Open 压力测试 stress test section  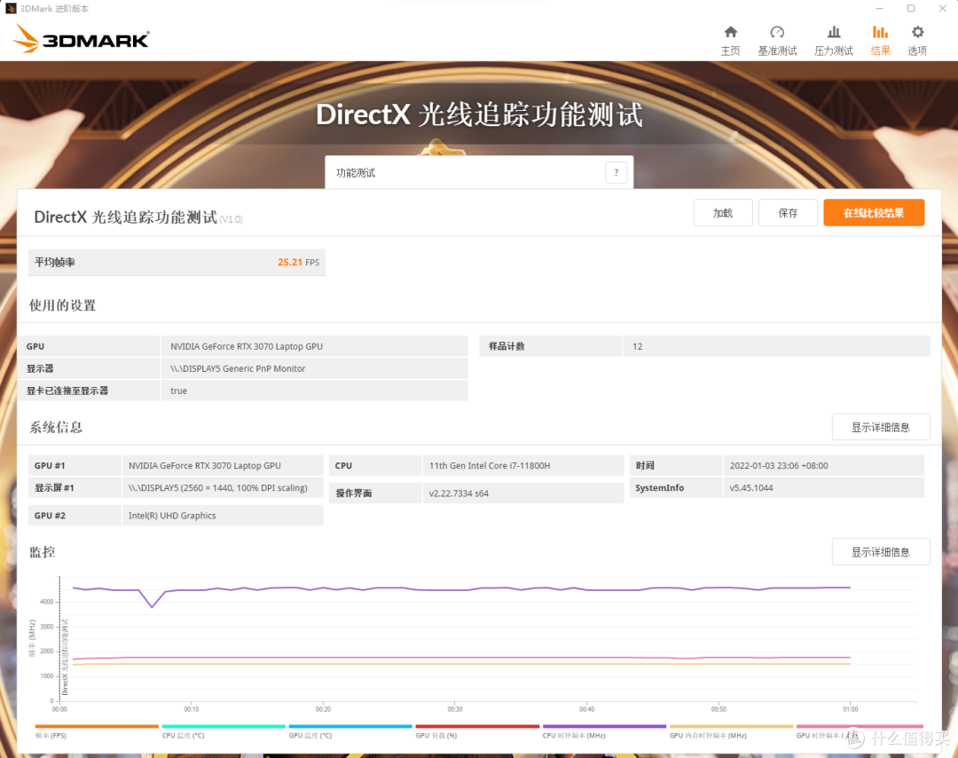833,37
